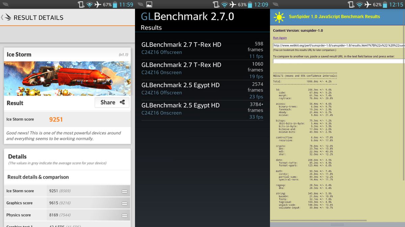The image size is (405, 227).
Task: Tap the 62% battery icon
Action: [x=385, y=4]
